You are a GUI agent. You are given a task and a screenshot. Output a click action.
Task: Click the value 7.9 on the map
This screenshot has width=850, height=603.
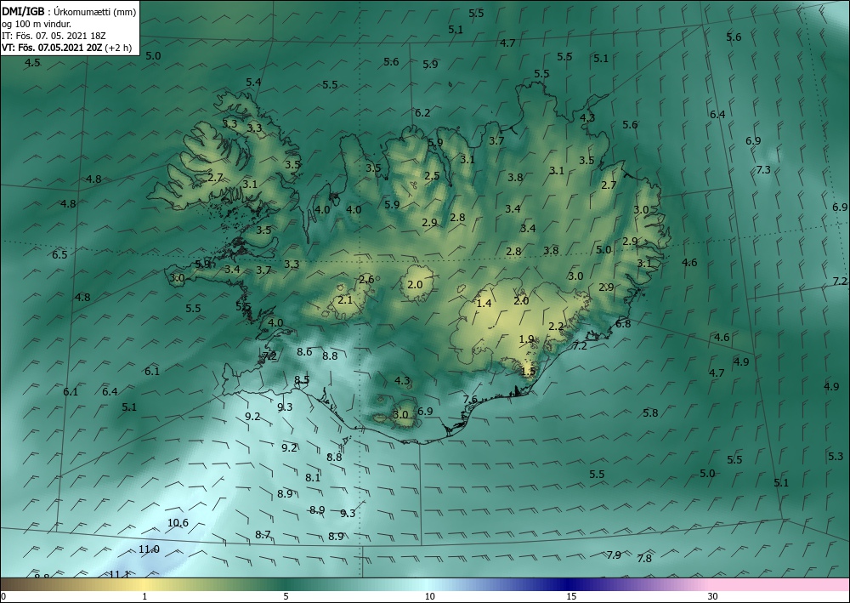coord(614,555)
